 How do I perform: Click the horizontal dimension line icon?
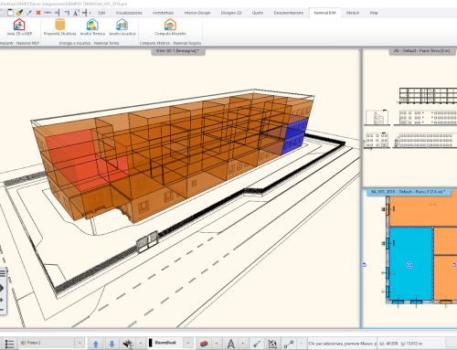(48, 13)
